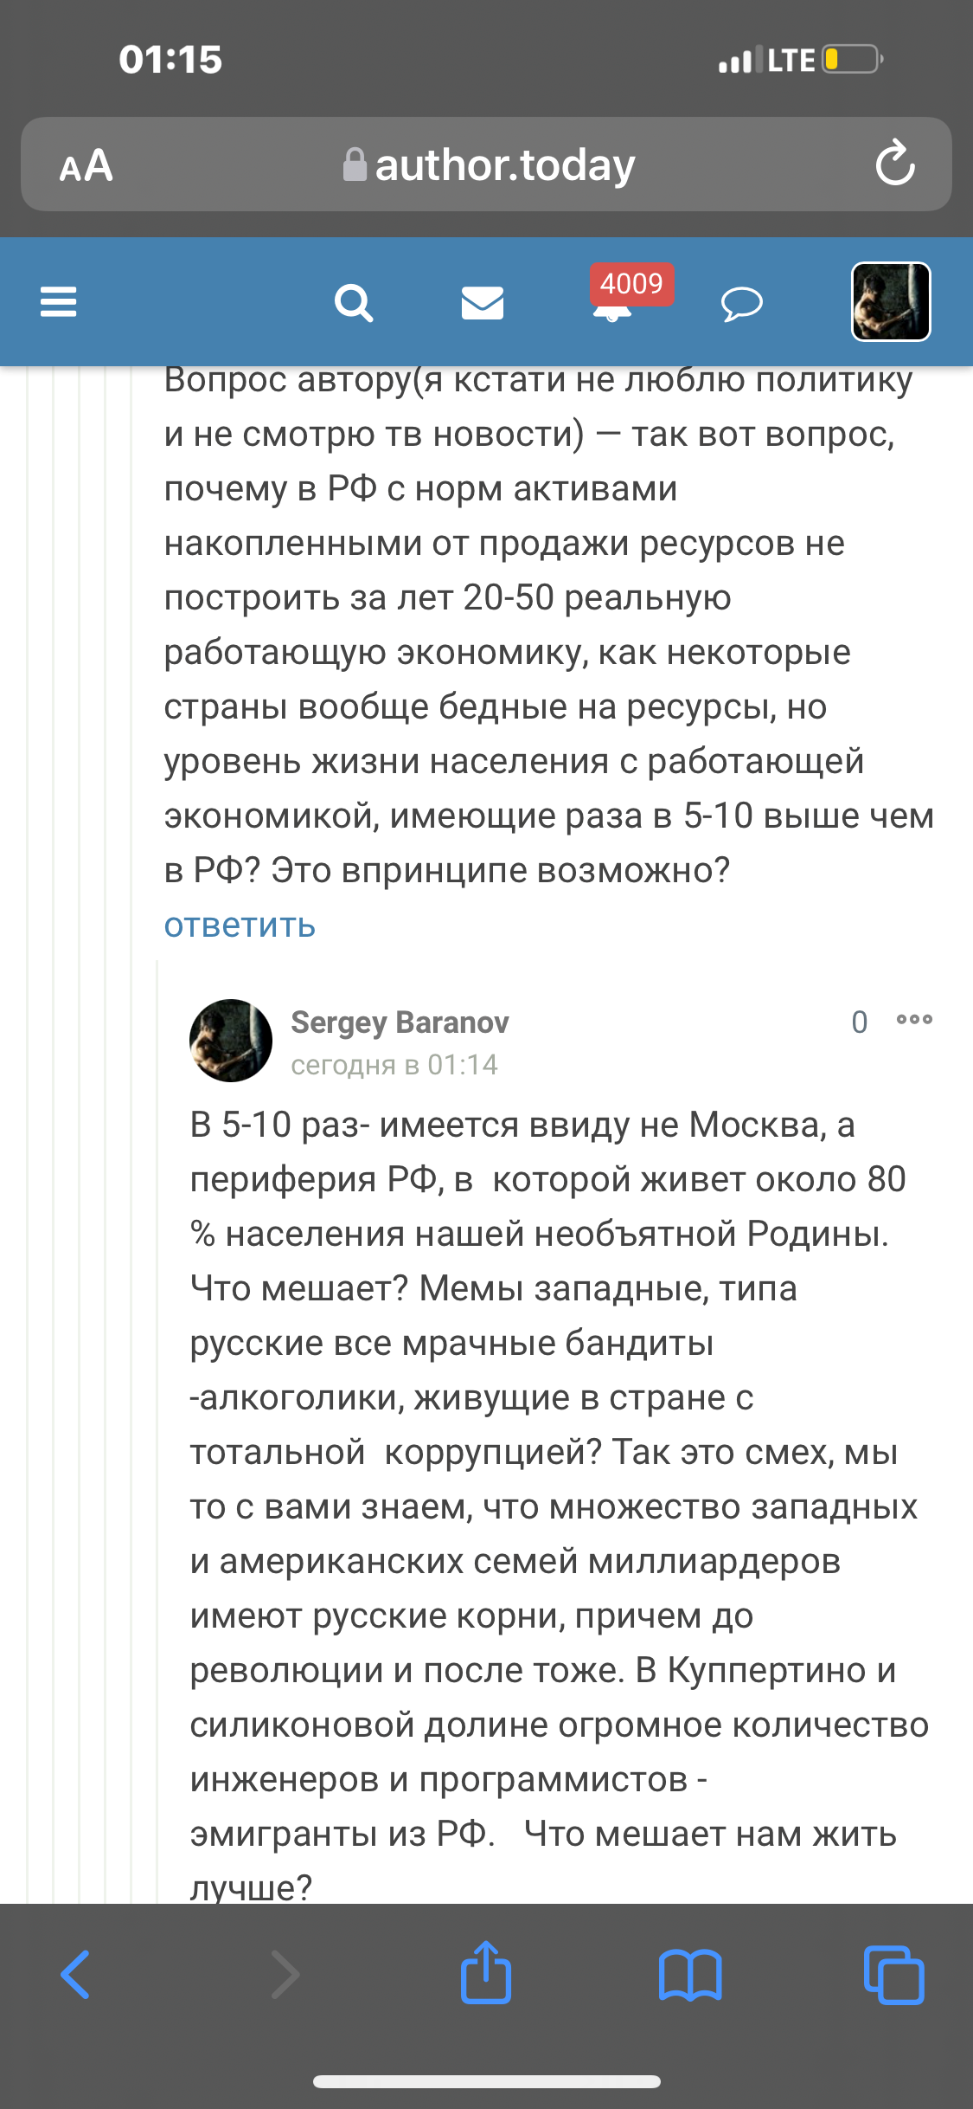Open Sergey Baranov's profile name link
973x2109 pixels.
click(x=400, y=1022)
